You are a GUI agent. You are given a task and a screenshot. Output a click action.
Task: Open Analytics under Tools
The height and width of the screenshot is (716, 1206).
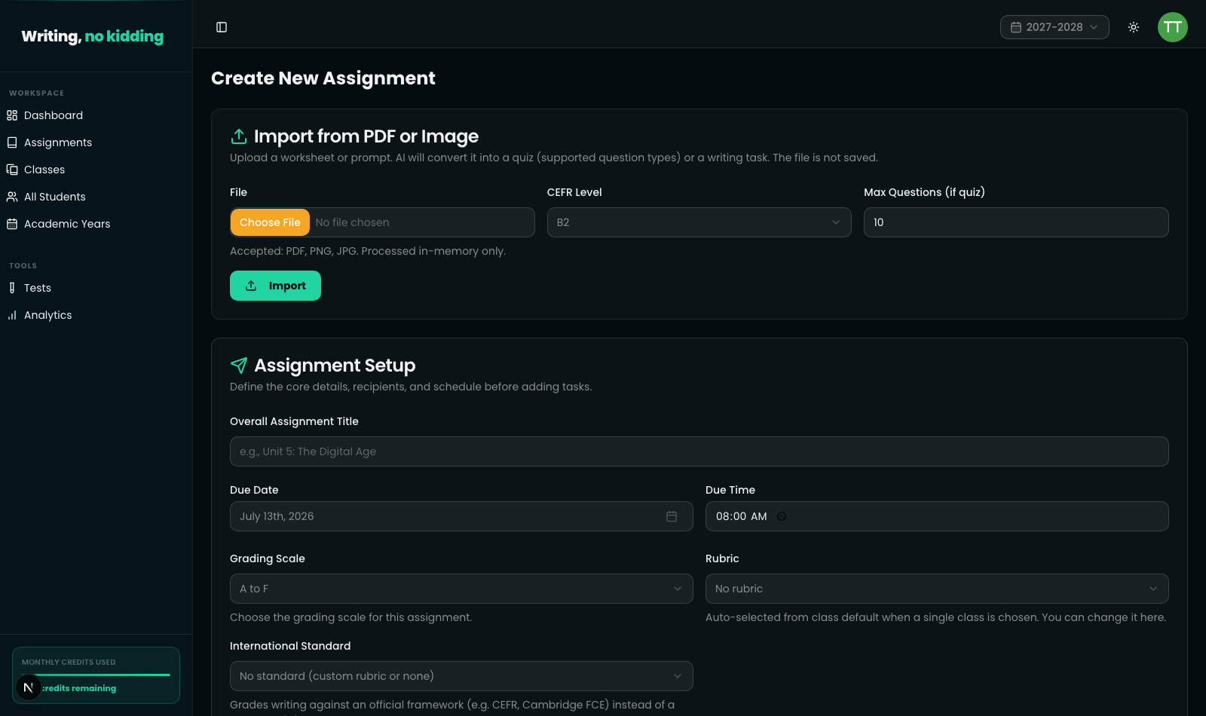tap(48, 315)
